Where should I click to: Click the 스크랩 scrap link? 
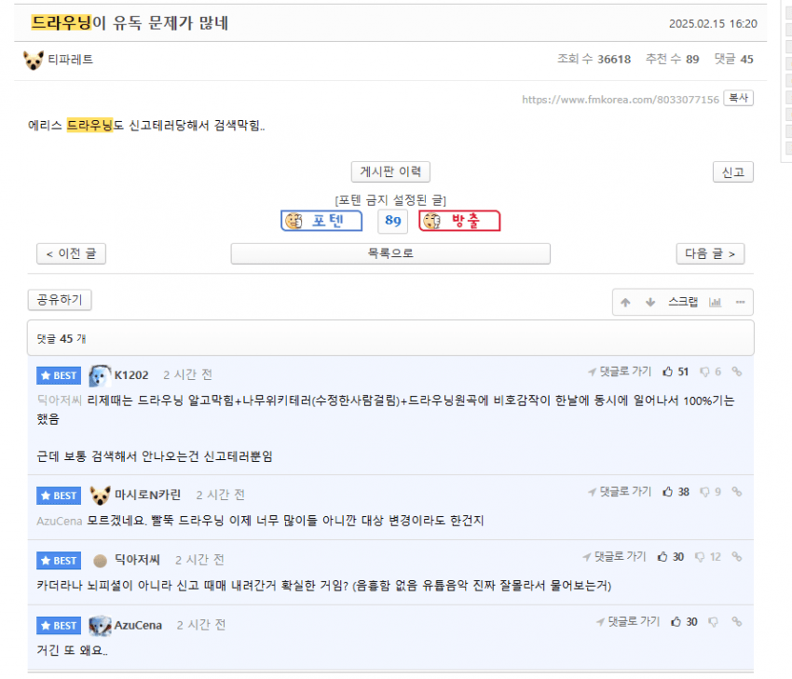click(x=683, y=302)
